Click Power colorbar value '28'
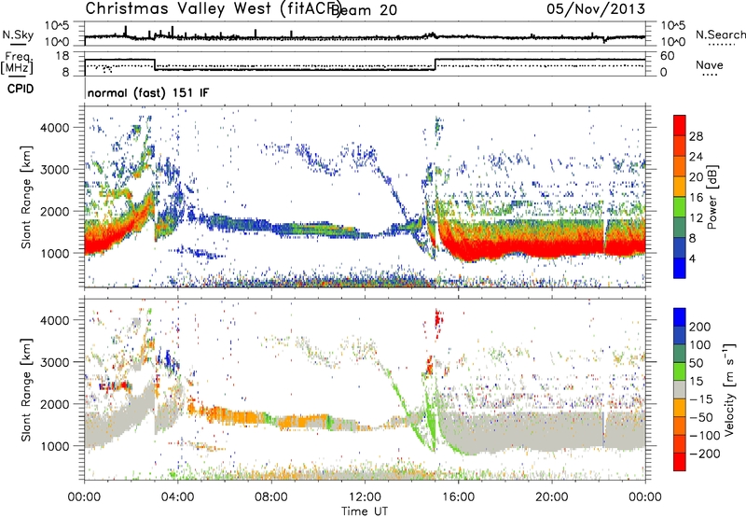The width and height of the screenshot is (746, 517). [696, 136]
